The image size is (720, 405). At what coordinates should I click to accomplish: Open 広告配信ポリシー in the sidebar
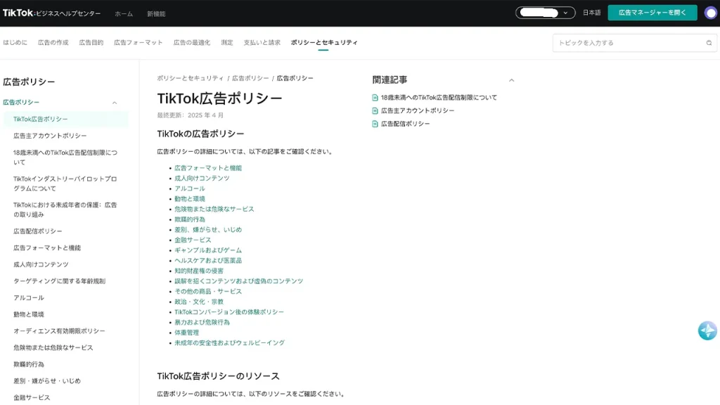click(x=38, y=231)
